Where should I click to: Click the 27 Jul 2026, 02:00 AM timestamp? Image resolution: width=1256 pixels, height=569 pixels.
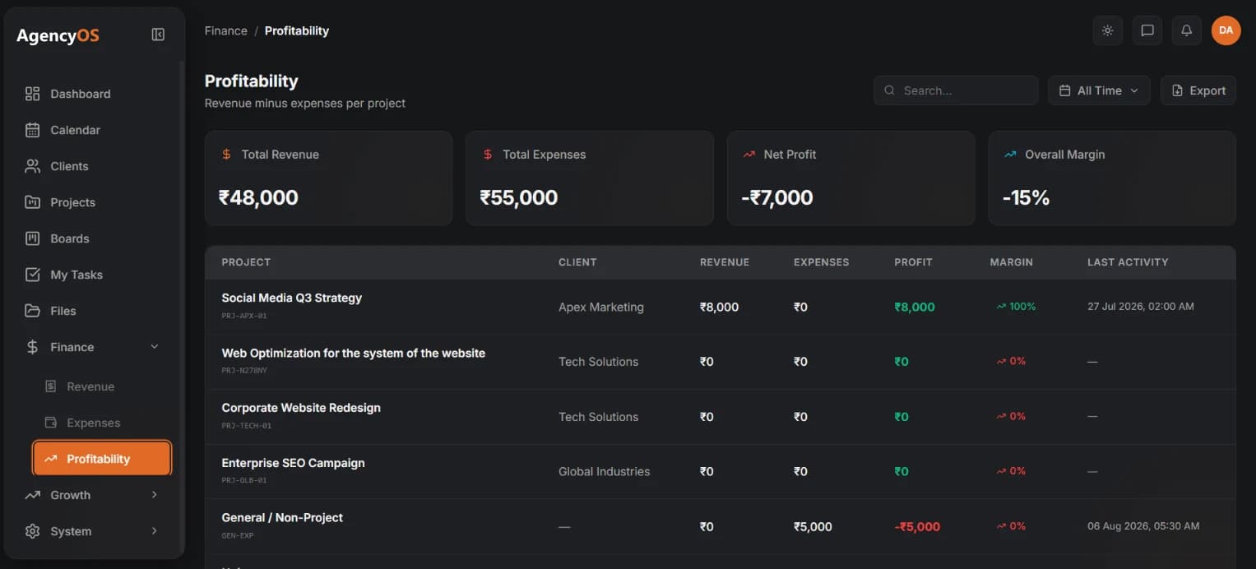1141,307
